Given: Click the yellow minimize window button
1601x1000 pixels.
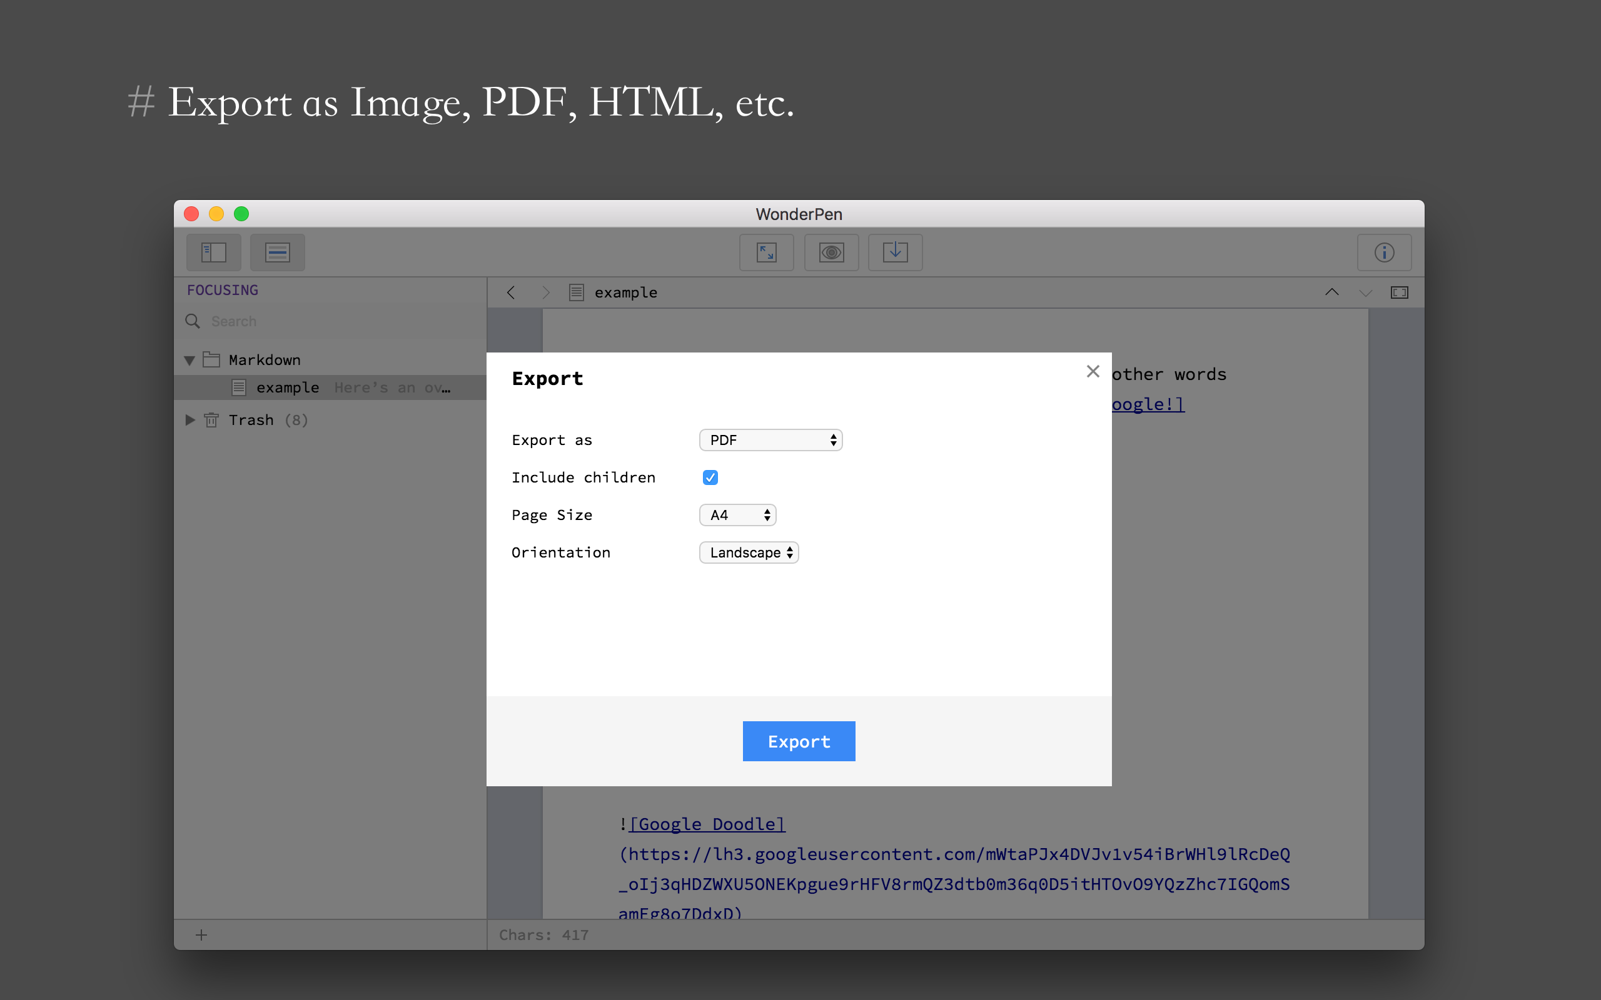Looking at the screenshot, I should coord(216,214).
